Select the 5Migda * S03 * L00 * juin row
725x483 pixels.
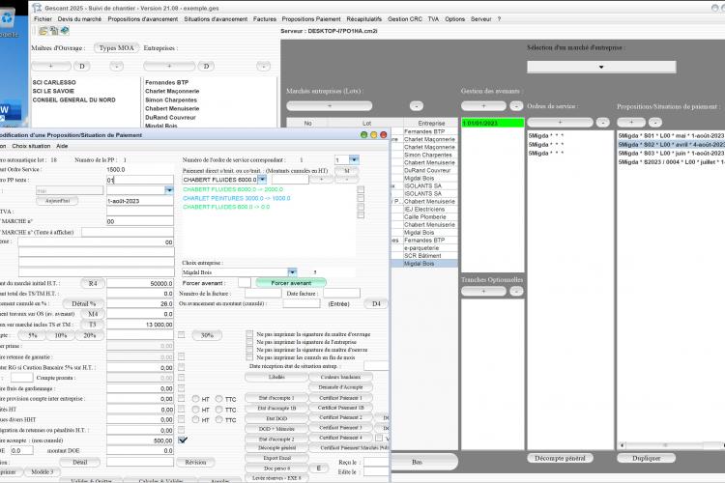coord(671,153)
